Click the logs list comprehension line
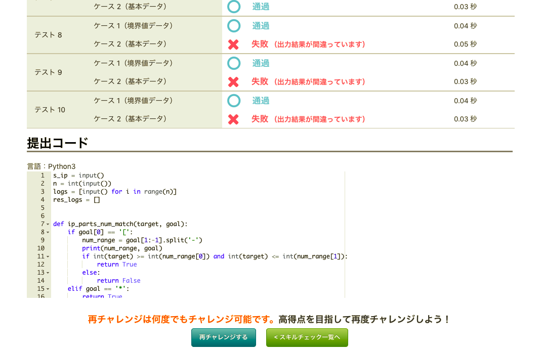The height and width of the screenshot is (352, 543). tap(115, 191)
